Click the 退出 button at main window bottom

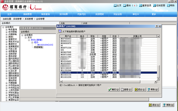154,105
